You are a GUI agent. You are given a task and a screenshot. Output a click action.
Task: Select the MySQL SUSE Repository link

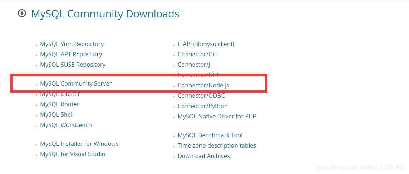pos(73,65)
